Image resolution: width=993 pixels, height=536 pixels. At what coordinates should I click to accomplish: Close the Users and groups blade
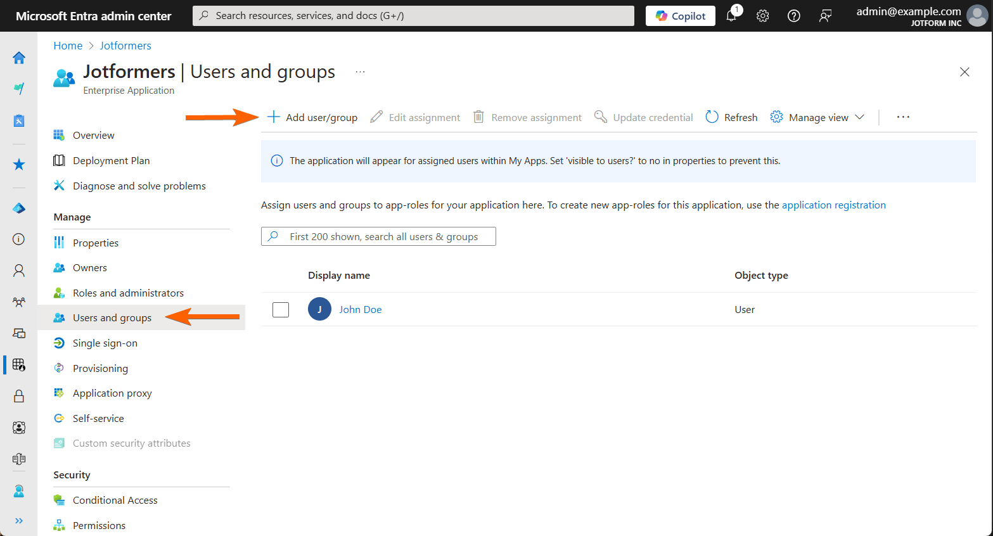pyautogui.click(x=964, y=72)
